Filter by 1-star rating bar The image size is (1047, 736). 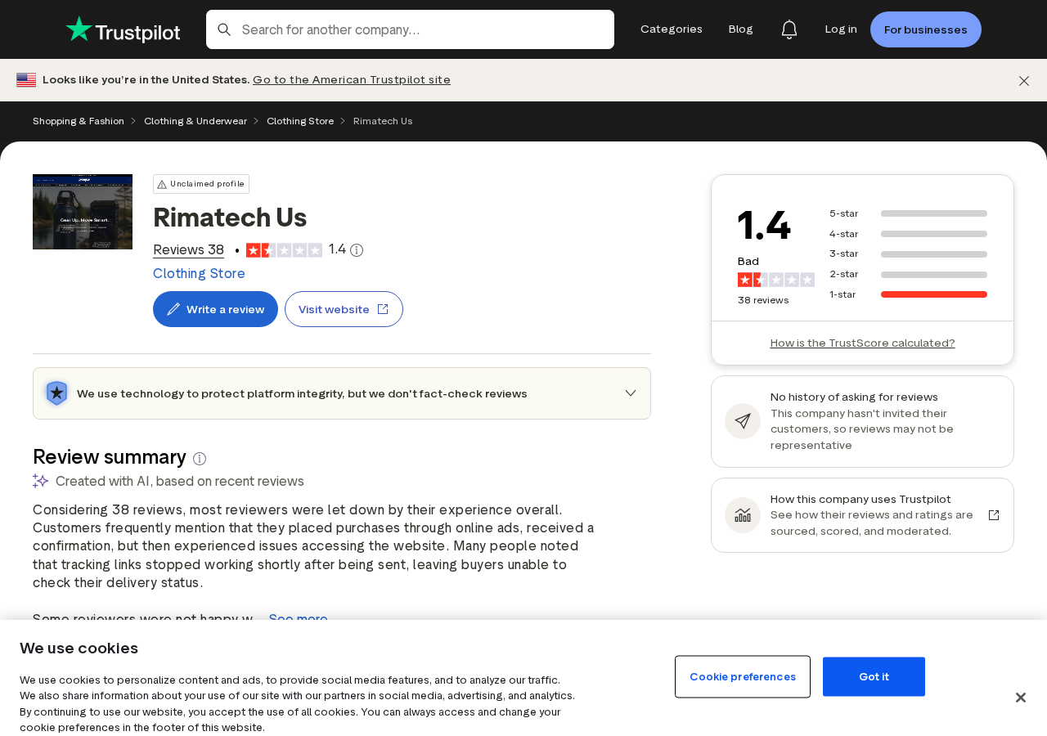pyautogui.click(x=908, y=294)
